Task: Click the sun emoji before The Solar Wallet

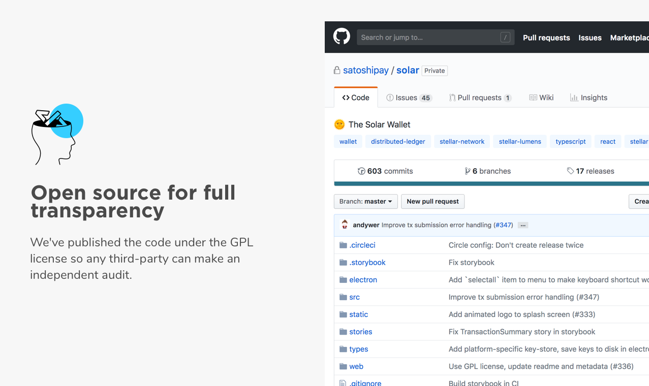Action: (x=339, y=124)
